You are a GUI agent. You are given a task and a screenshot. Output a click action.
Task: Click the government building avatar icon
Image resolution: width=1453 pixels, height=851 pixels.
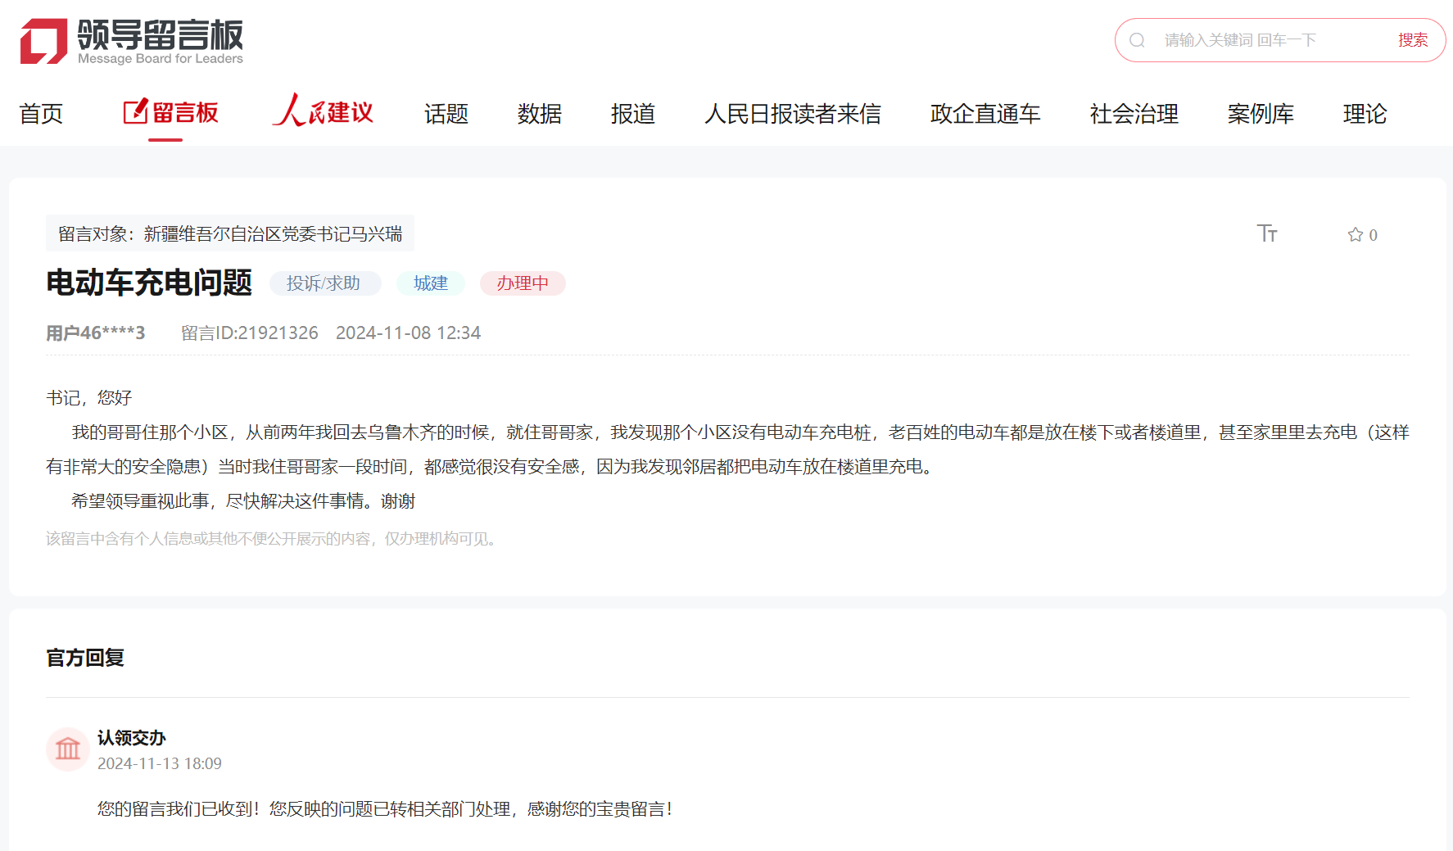(68, 749)
